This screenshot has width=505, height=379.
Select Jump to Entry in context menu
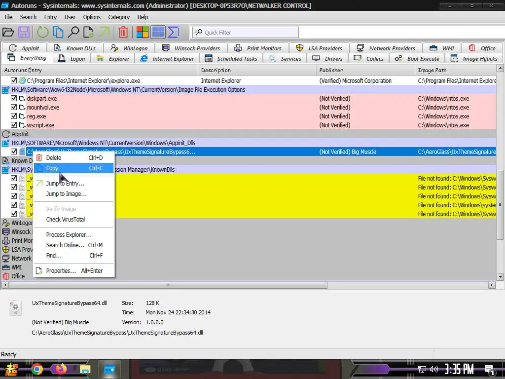coord(74,184)
